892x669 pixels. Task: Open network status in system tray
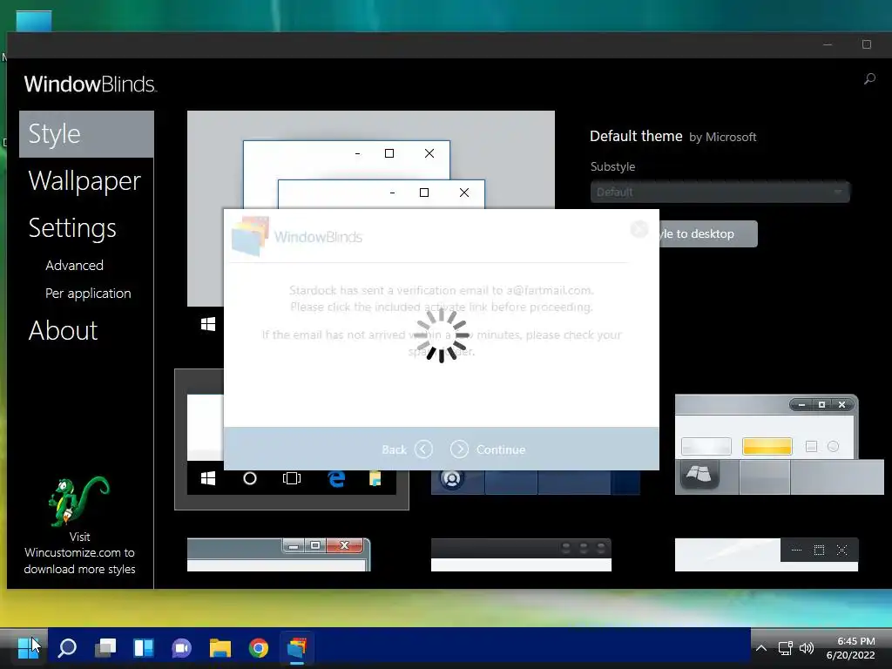pyautogui.click(x=786, y=648)
